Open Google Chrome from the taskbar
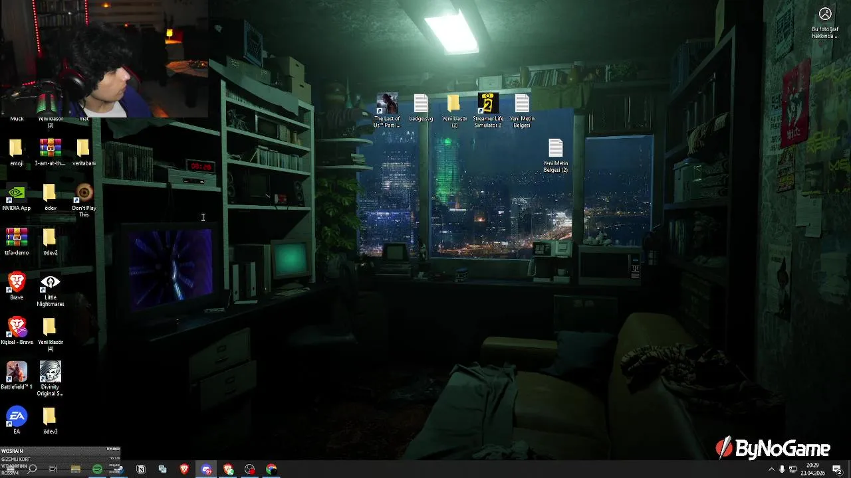This screenshot has width=851, height=478. (271, 469)
